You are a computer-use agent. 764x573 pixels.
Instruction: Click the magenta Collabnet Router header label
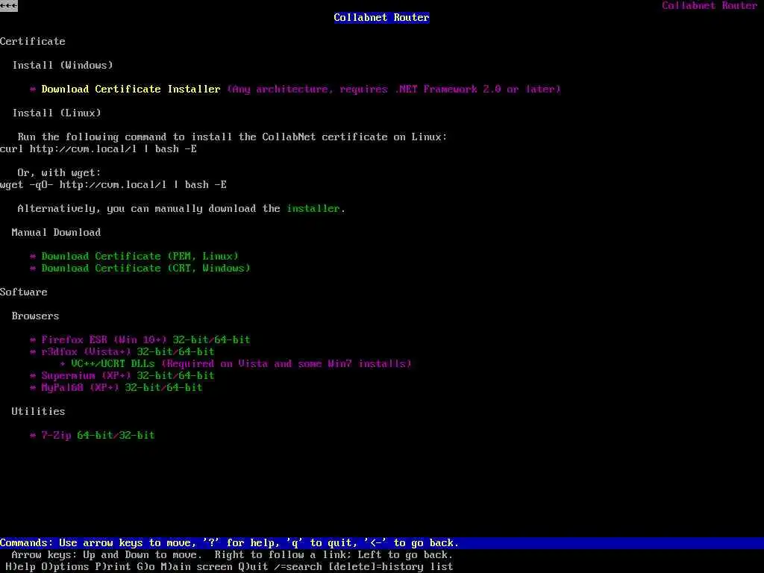pos(710,5)
